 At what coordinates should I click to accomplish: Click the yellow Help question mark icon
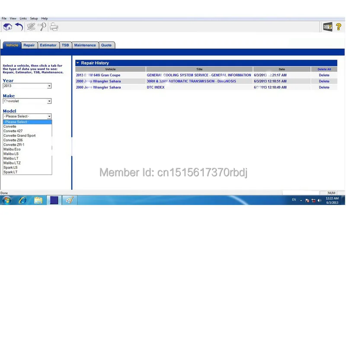pyautogui.click(x=339, y=27)
